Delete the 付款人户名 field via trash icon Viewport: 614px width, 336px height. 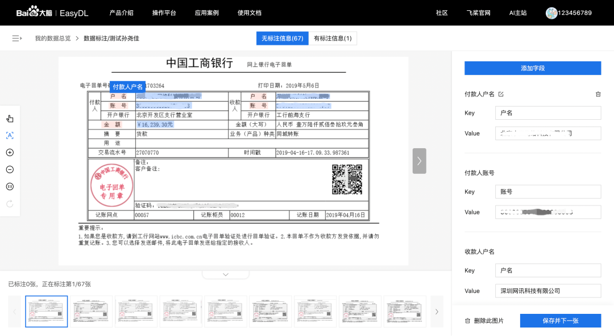click(598, 94)
